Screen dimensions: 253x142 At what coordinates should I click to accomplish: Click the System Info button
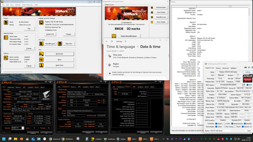pyautogui.click(x=50, y=34)
